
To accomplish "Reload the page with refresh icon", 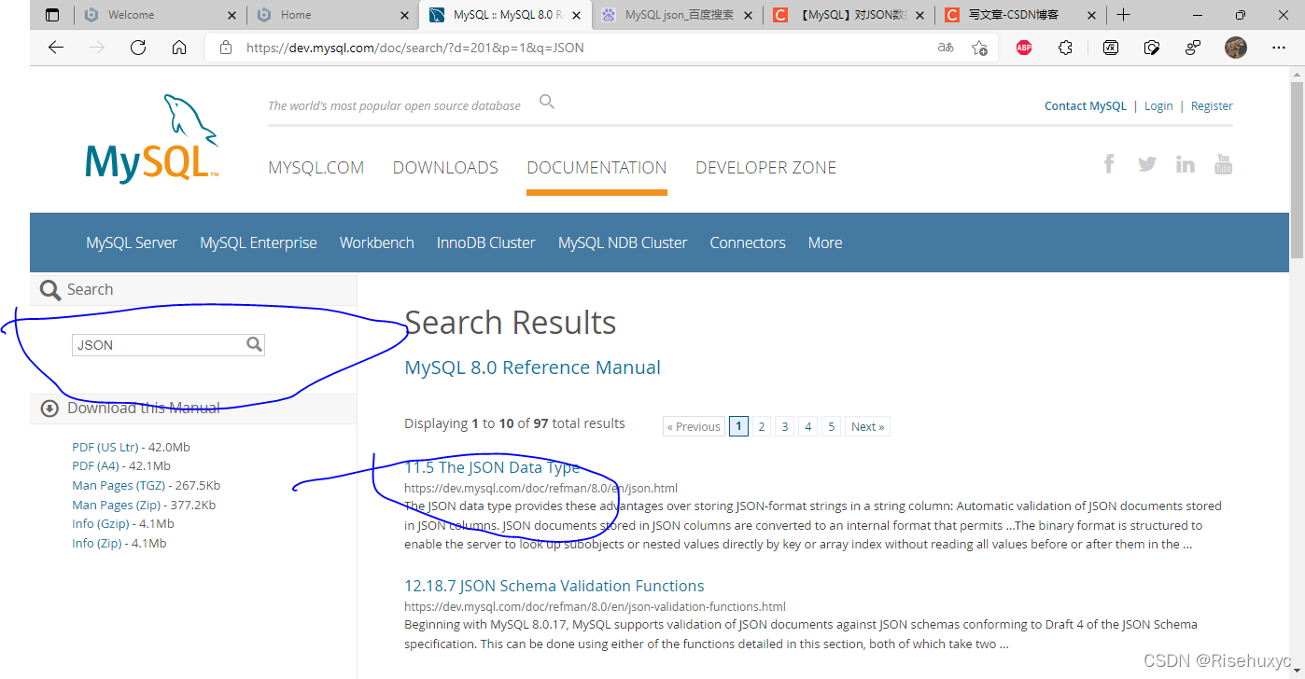I will coord(138,48).
